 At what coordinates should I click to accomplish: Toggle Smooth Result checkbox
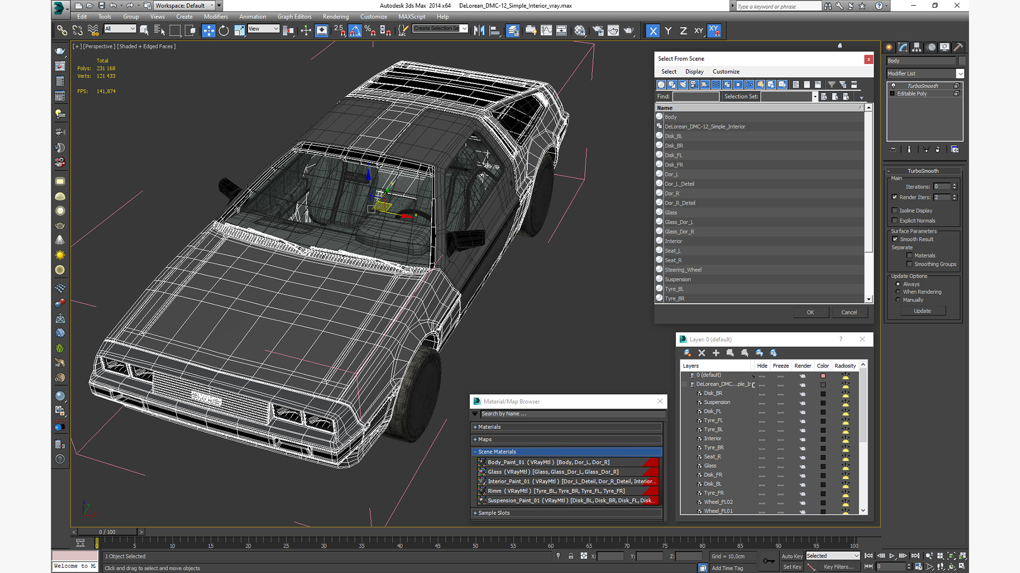[x=895, y=239]
